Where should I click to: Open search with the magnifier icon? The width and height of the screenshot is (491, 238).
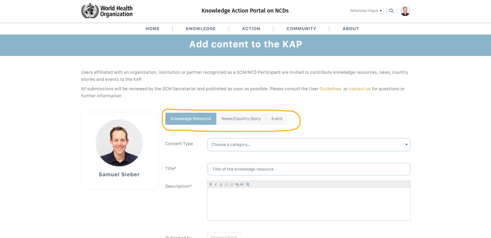pos(392,11)
